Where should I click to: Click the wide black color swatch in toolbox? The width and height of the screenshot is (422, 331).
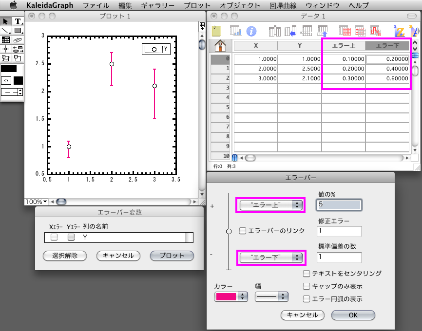(9, 69)
